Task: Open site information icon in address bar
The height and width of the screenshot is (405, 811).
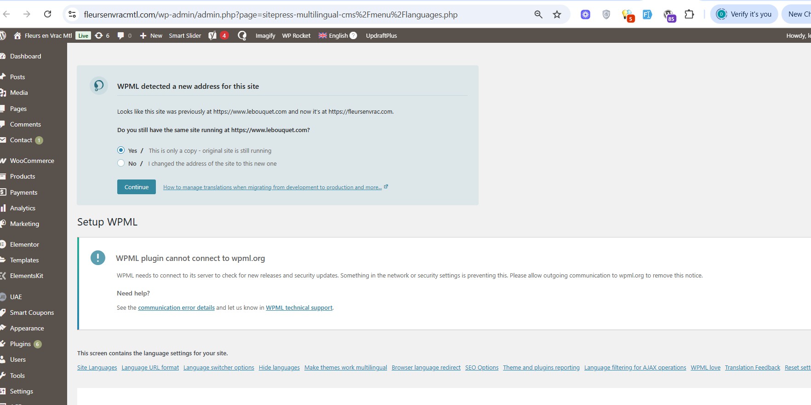Action: pyautogui.click(x=72, y=14)
